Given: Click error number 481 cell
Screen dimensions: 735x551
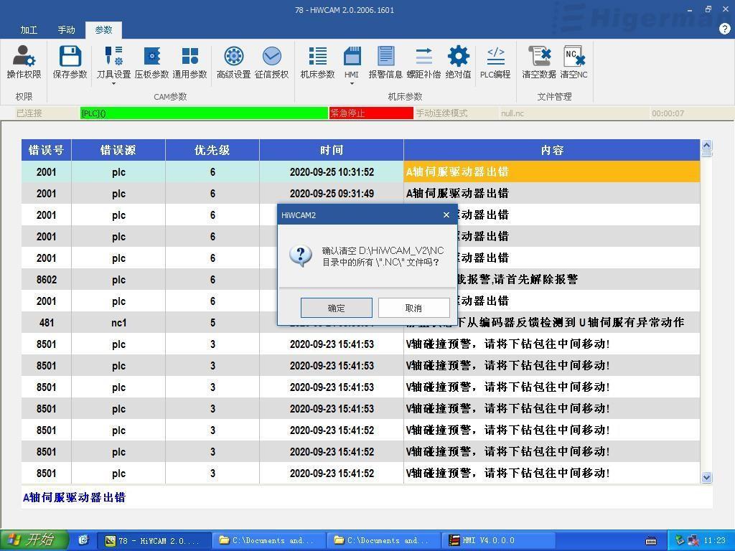Looking at the screenshot, I should 46,323.
